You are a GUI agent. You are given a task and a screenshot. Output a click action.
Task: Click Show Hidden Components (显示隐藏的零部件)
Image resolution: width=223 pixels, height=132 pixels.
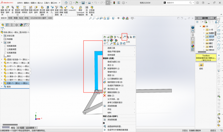42,8
